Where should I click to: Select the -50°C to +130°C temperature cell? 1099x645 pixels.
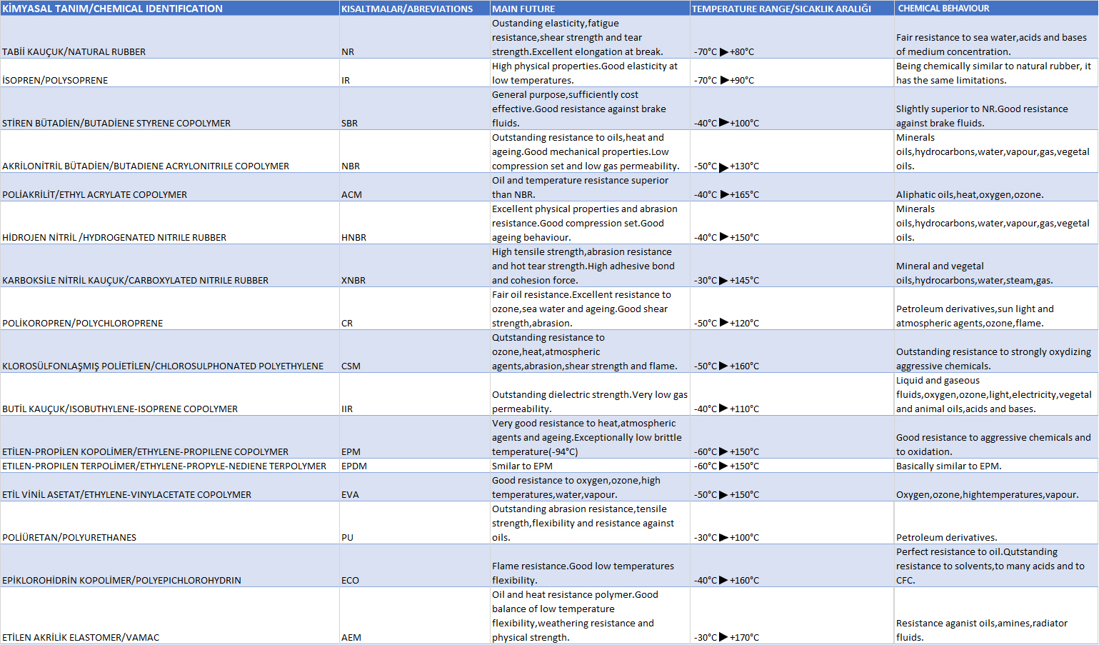[792, 151]
